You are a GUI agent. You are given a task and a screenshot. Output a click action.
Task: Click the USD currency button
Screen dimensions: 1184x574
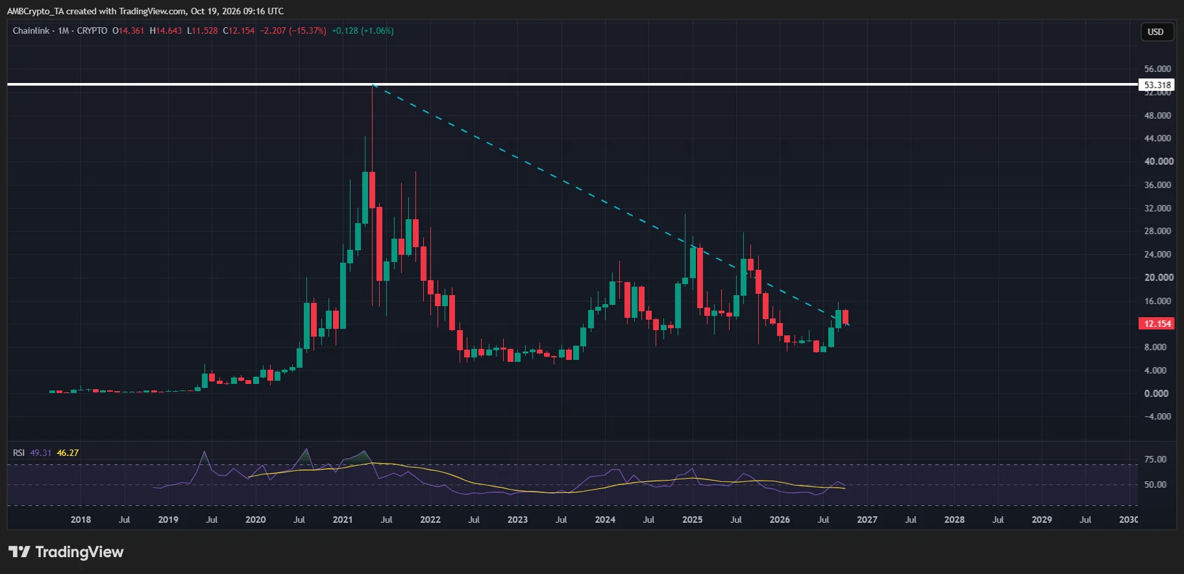click(1155, 32)
